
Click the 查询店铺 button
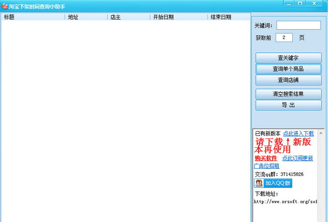pos(288,80)
